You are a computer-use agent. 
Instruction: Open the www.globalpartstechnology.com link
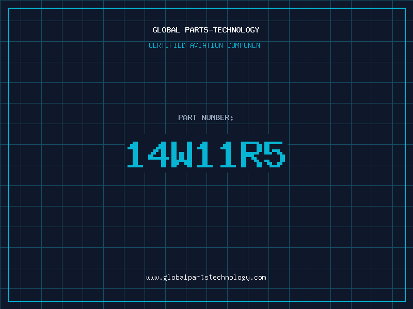point(206,278)
